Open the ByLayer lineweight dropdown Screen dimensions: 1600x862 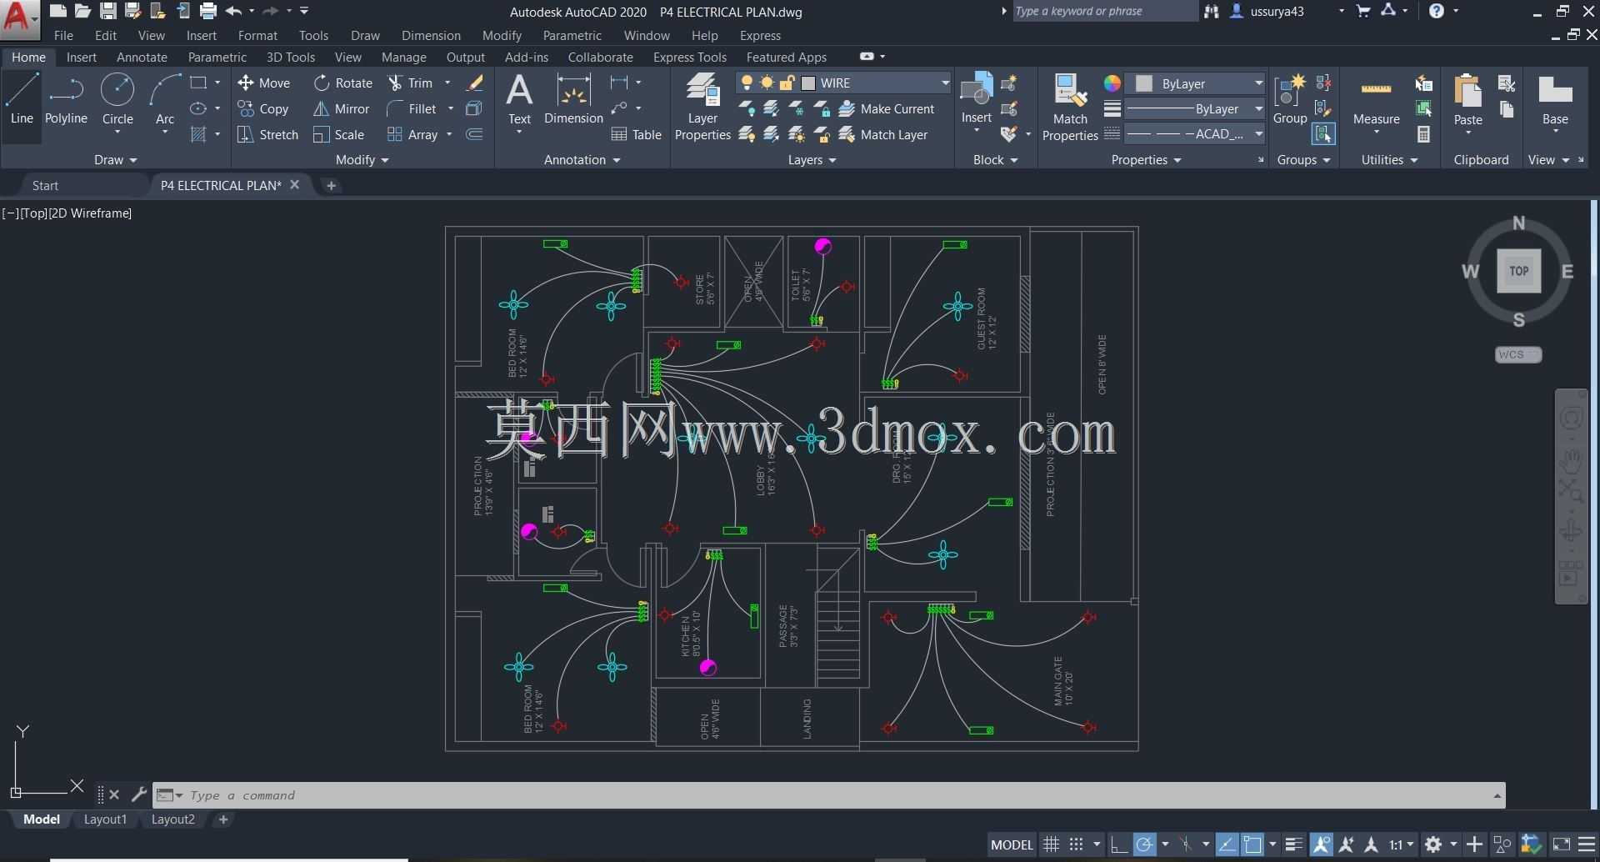tap(1258, 108)
